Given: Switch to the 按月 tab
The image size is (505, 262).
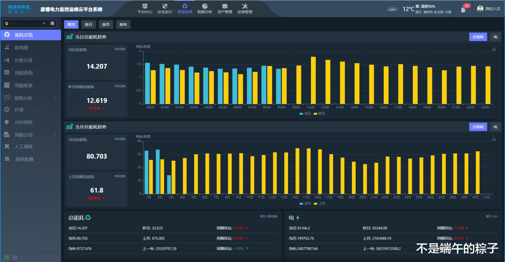Looking at the screenshot, I should pyautogui.click(x=106, y=25).
